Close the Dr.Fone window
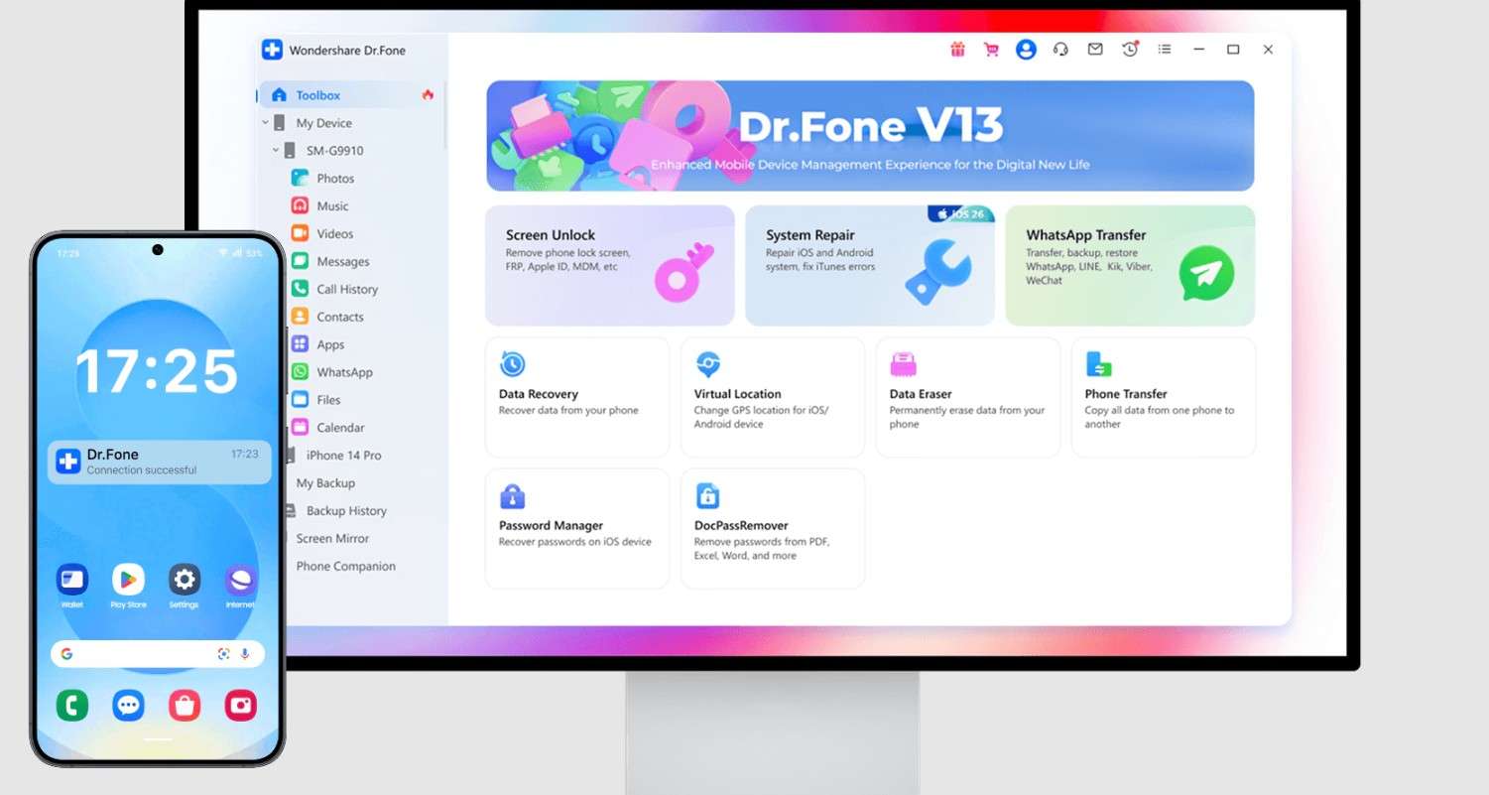This screenshot has height=795, width=1489. point(1268,50)
